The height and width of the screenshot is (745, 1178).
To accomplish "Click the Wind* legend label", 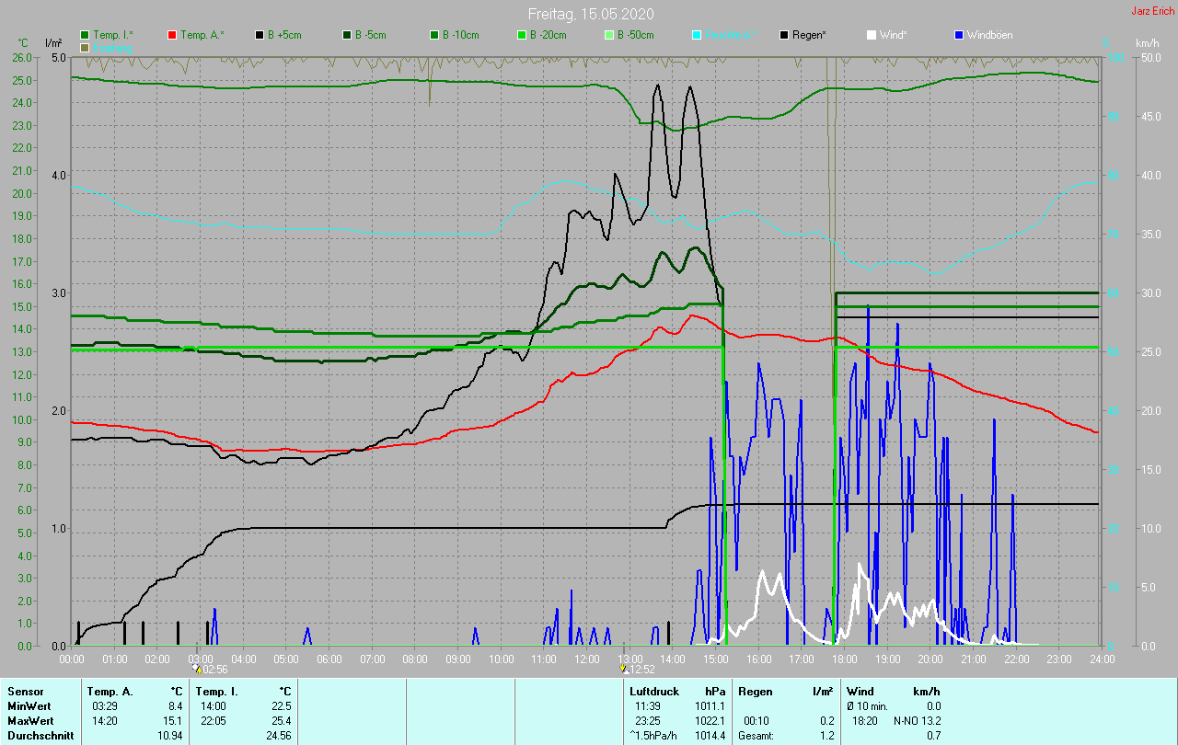I will (893, 35).
